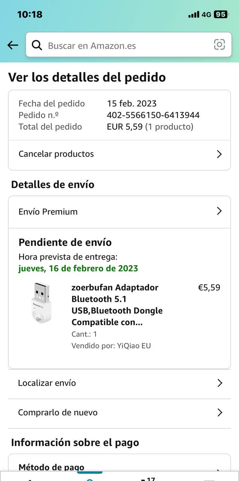
Task: Open Método de pago section
Action: [x=51, y=467]
